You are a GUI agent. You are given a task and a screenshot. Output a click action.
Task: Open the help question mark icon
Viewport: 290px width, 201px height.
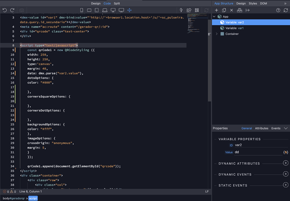(x=278, y=10)
